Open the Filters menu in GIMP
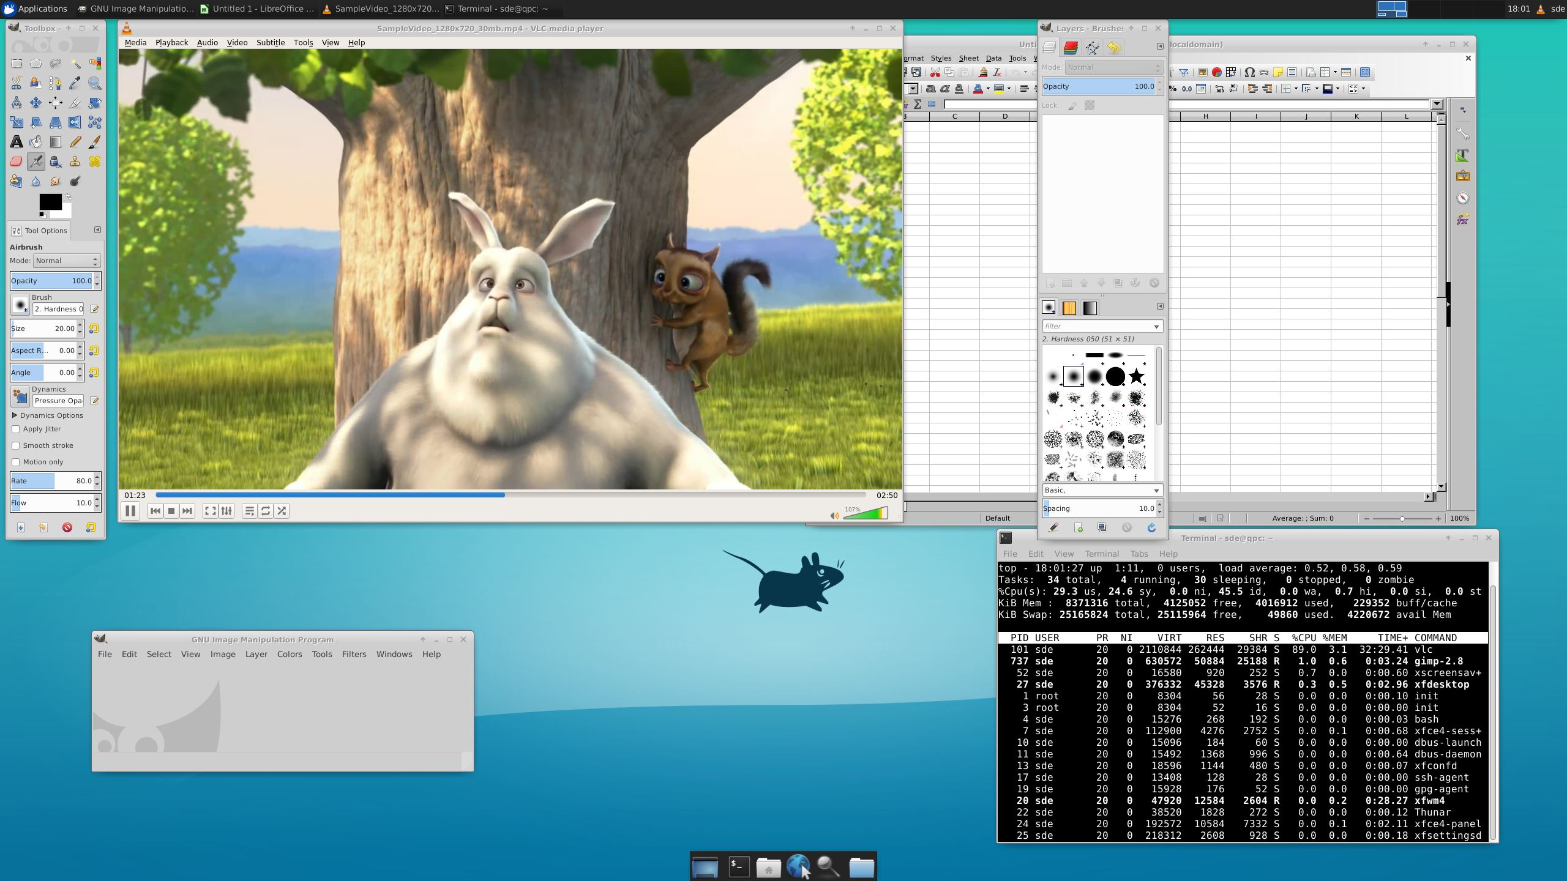Viewport: 1567px width, 881px height. coord(354,654)
